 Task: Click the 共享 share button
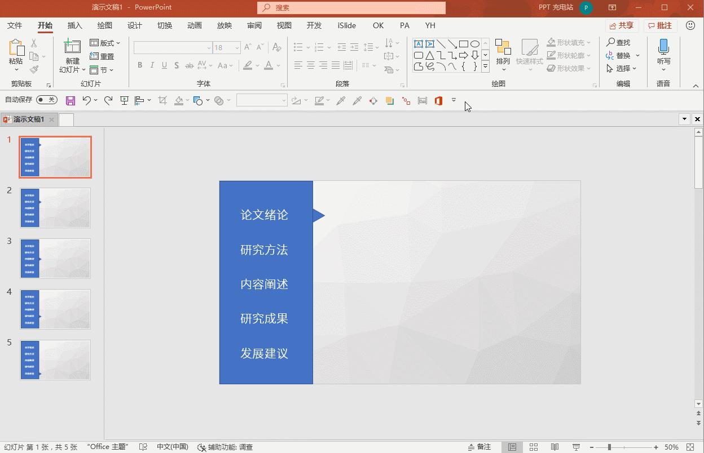[621, 25]
